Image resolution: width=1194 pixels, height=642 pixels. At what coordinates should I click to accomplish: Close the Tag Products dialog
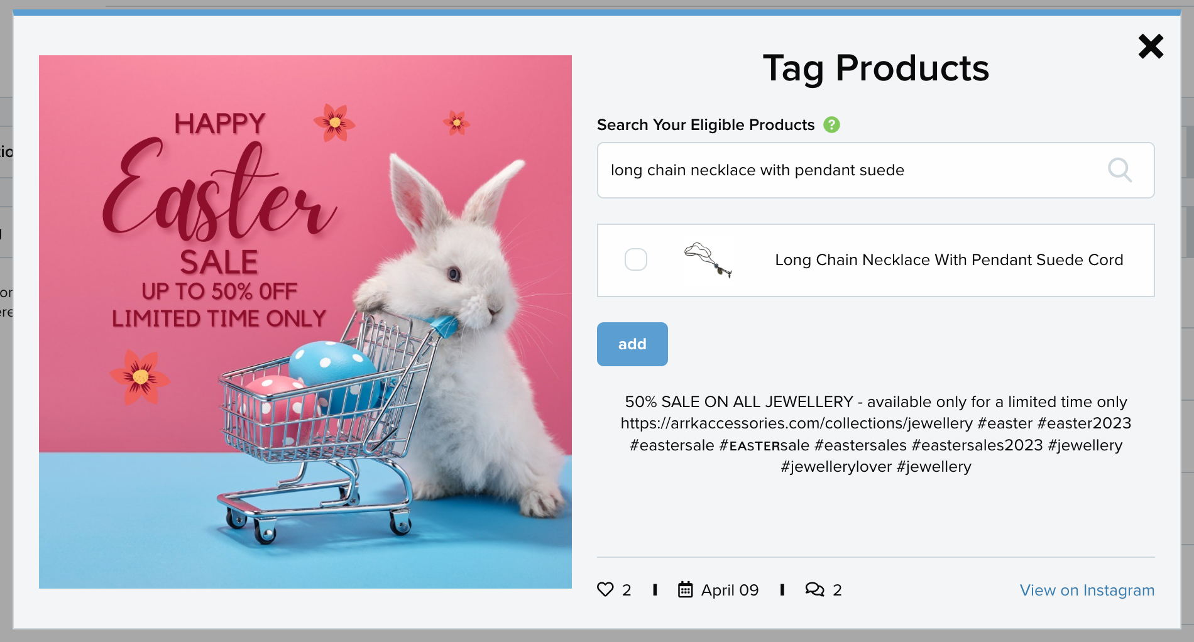coord(1151,46)
